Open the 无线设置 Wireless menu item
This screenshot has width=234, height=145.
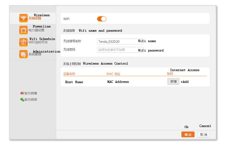click(x=35, y=18)
